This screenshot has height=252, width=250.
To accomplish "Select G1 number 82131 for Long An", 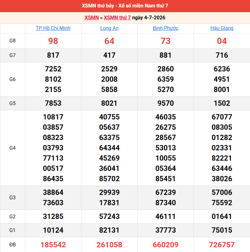I will (x=109, y=230).
